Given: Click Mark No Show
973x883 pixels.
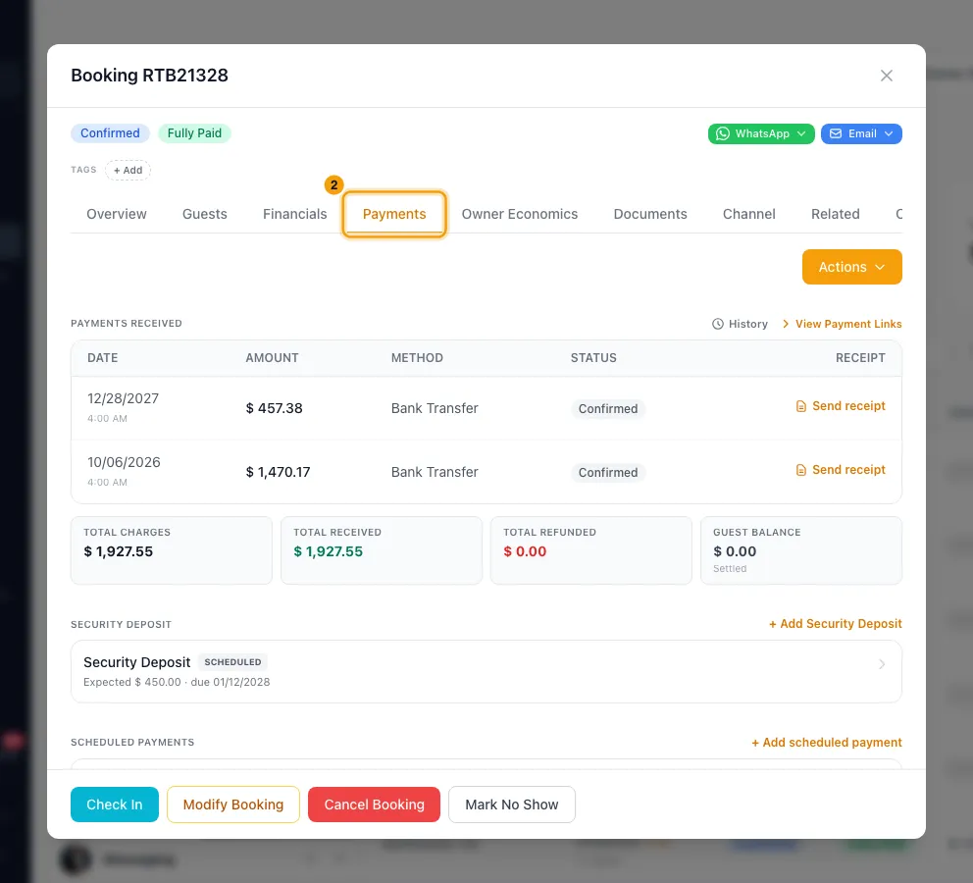Looking at the screenshot, I should (x=512, y=805).
